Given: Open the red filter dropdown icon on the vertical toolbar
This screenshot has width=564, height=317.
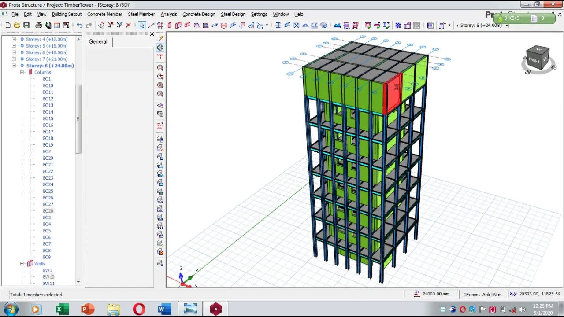Looking at the screenshot, I should (x=160, y=126).
